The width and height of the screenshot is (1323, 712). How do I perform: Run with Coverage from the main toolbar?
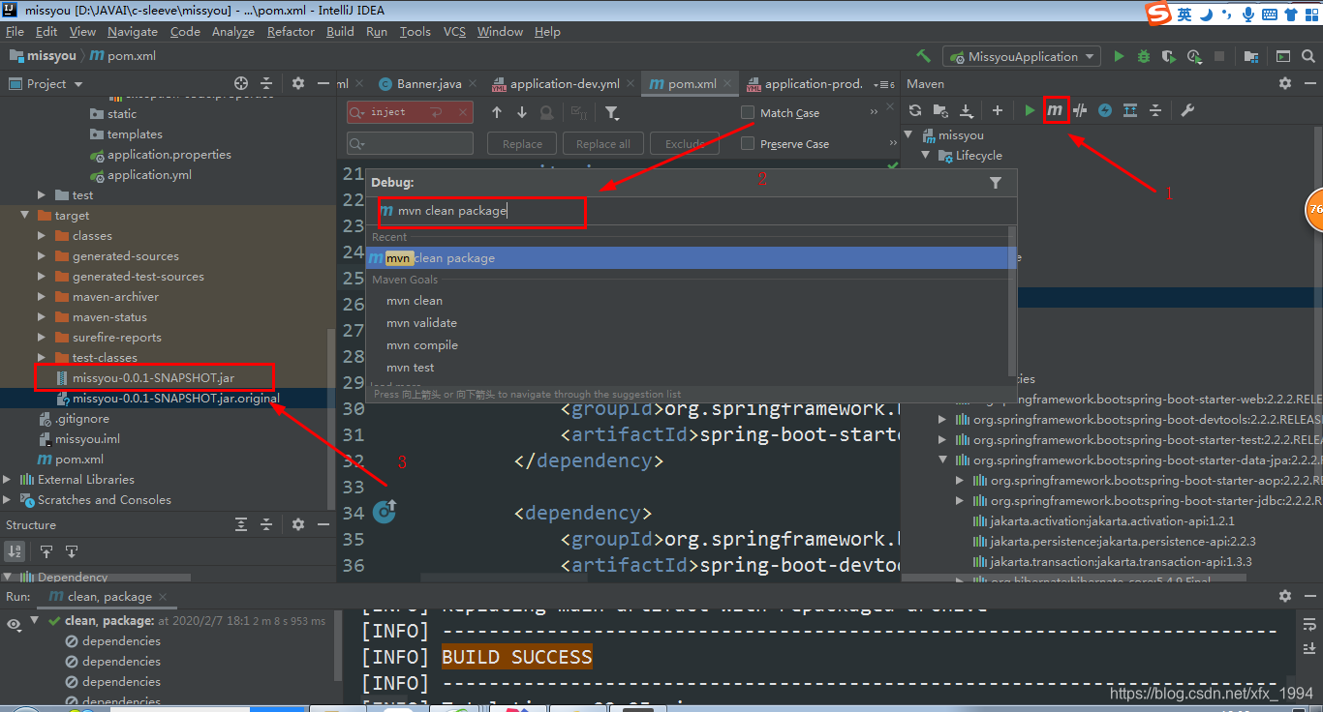point(1169,56)
